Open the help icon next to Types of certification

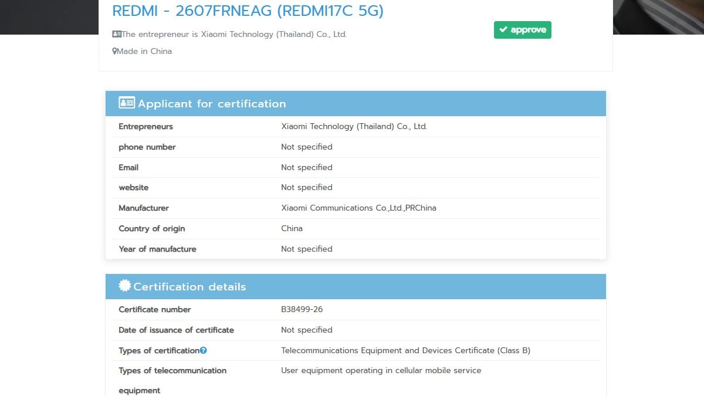[x=204, y=350]
